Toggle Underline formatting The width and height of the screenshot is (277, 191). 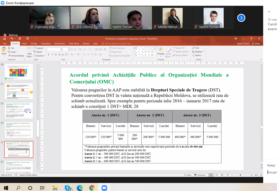[x=56, y=55]
